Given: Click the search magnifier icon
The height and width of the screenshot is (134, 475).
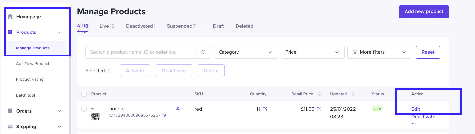Looking at the screenshot, I should [204, 52].
